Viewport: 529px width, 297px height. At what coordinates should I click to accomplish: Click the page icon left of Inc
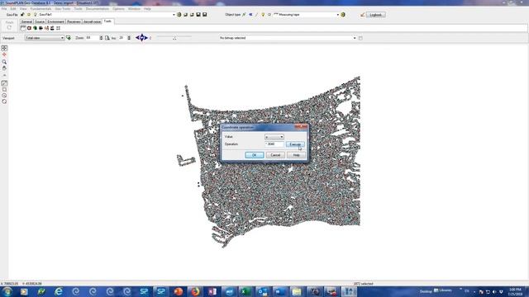click(x=107, y=38)
